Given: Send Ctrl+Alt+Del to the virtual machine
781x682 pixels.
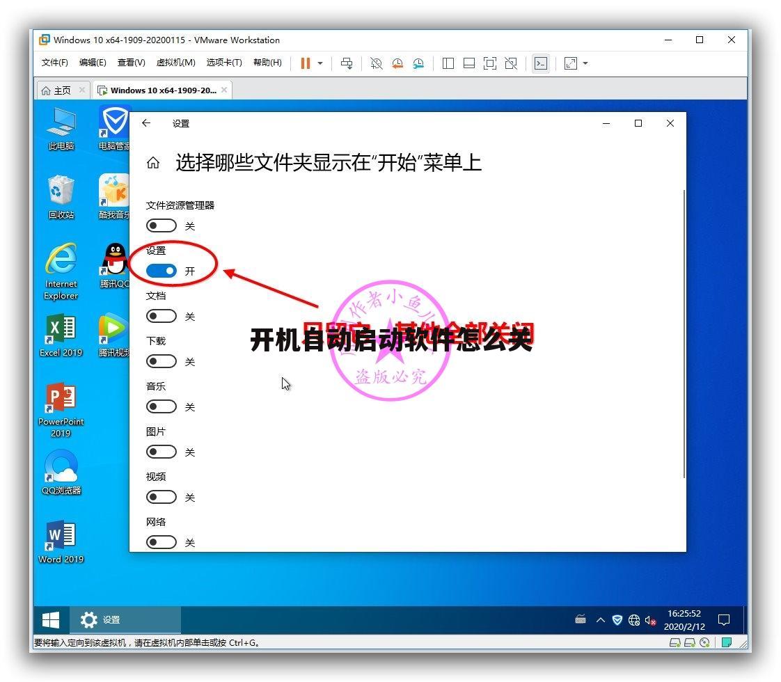Looking at the screenshot, I should [x=347, y=63].
